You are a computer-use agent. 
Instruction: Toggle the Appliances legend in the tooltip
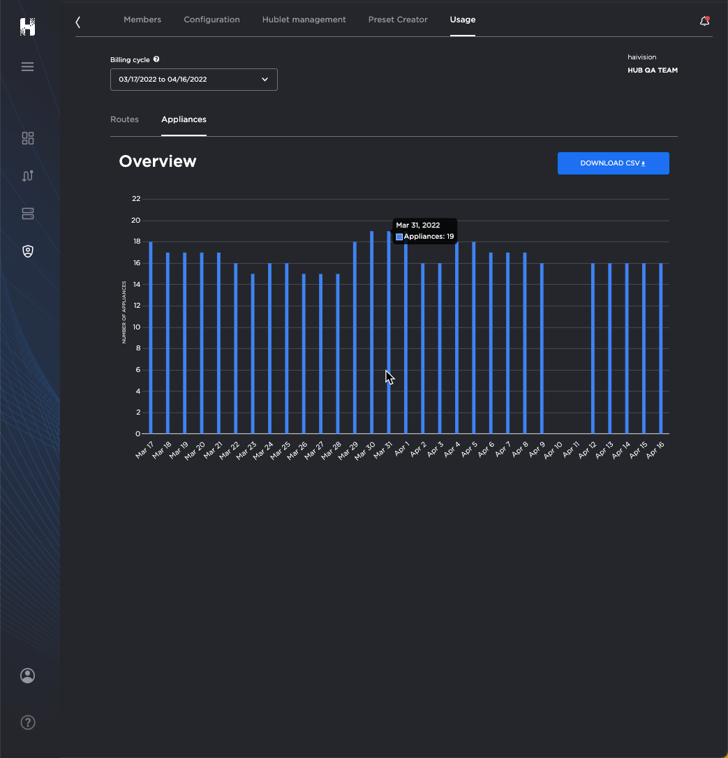point(399,237)
